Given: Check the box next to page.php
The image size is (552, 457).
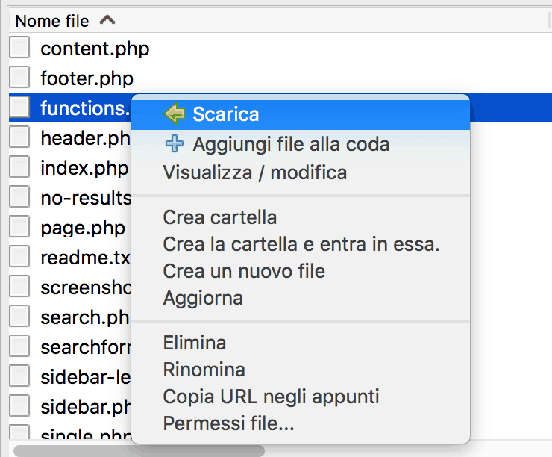Looking at the screenshot, I should (x=19, y=226).
